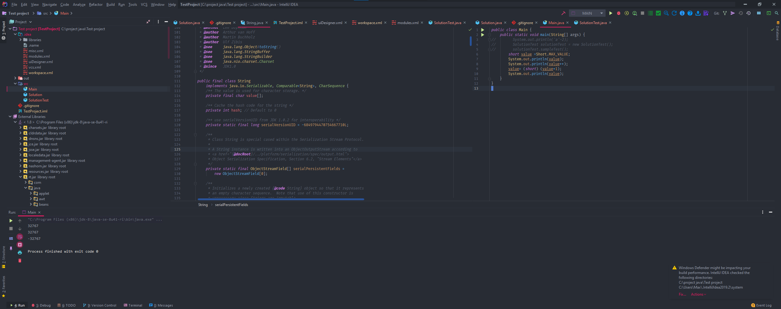This screenshot has width=781, height=309.
Task: Open help via the blue question mark icon
Action: point(690,13)
